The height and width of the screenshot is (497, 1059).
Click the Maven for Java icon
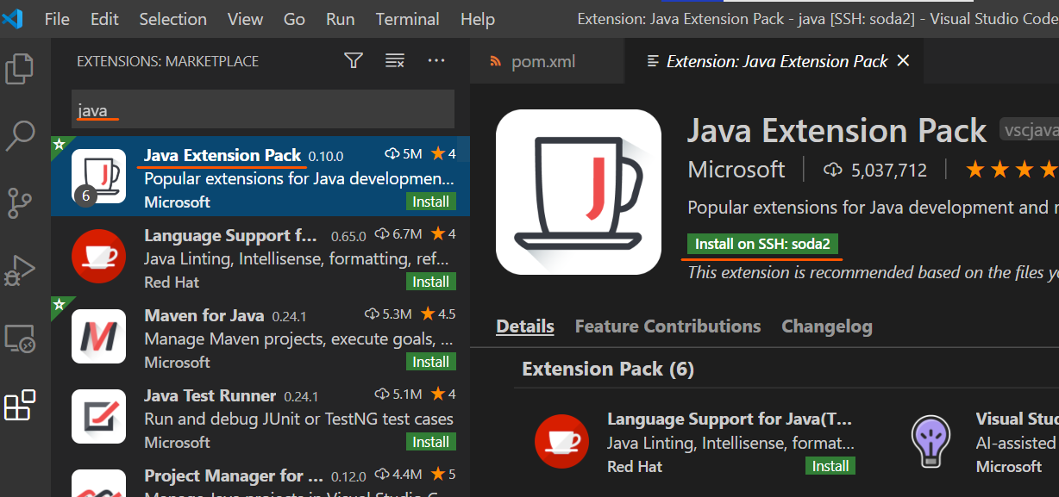[x=98, y=337]
